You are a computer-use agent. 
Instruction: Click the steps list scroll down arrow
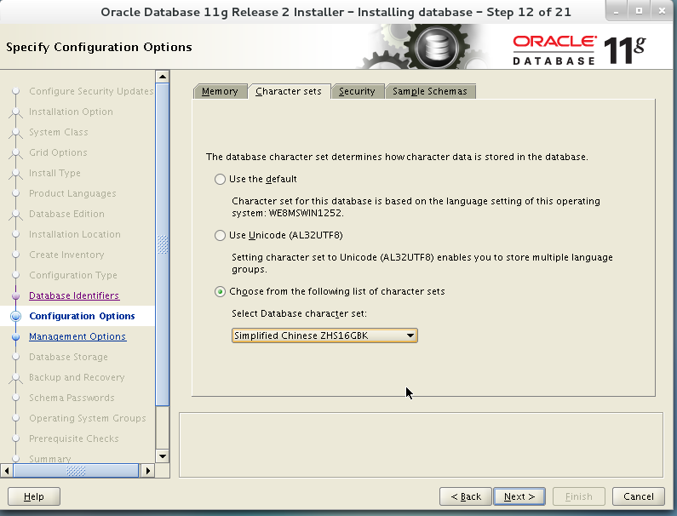click(163, 456)
